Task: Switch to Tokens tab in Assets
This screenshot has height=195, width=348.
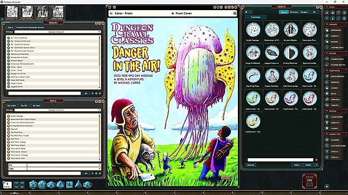Action: (284, 12)
